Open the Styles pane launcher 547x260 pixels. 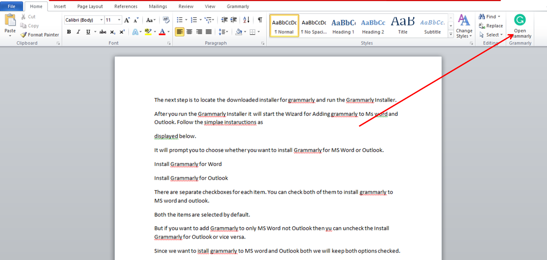coord(471,43)
